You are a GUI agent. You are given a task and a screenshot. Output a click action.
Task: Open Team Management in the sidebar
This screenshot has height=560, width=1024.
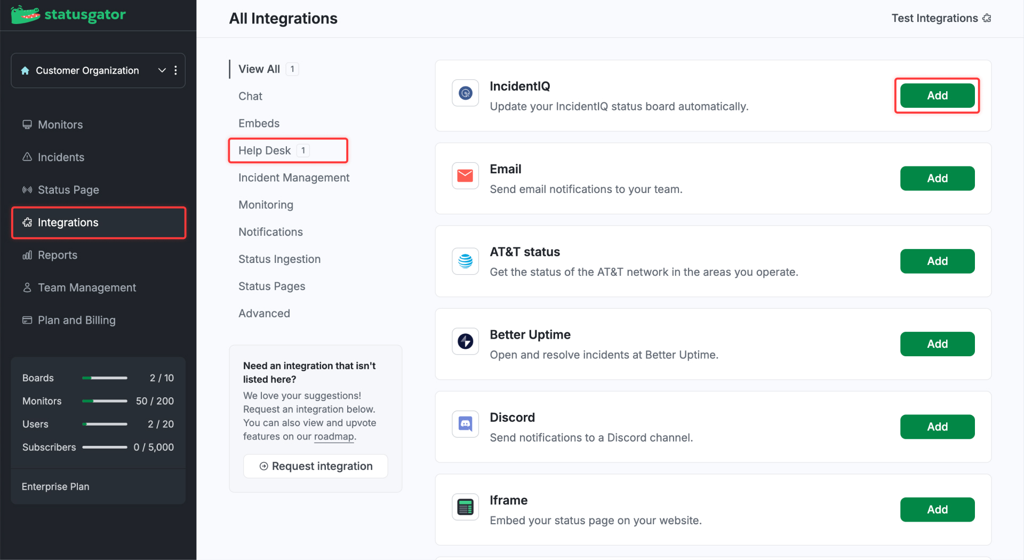click(98, 287)
